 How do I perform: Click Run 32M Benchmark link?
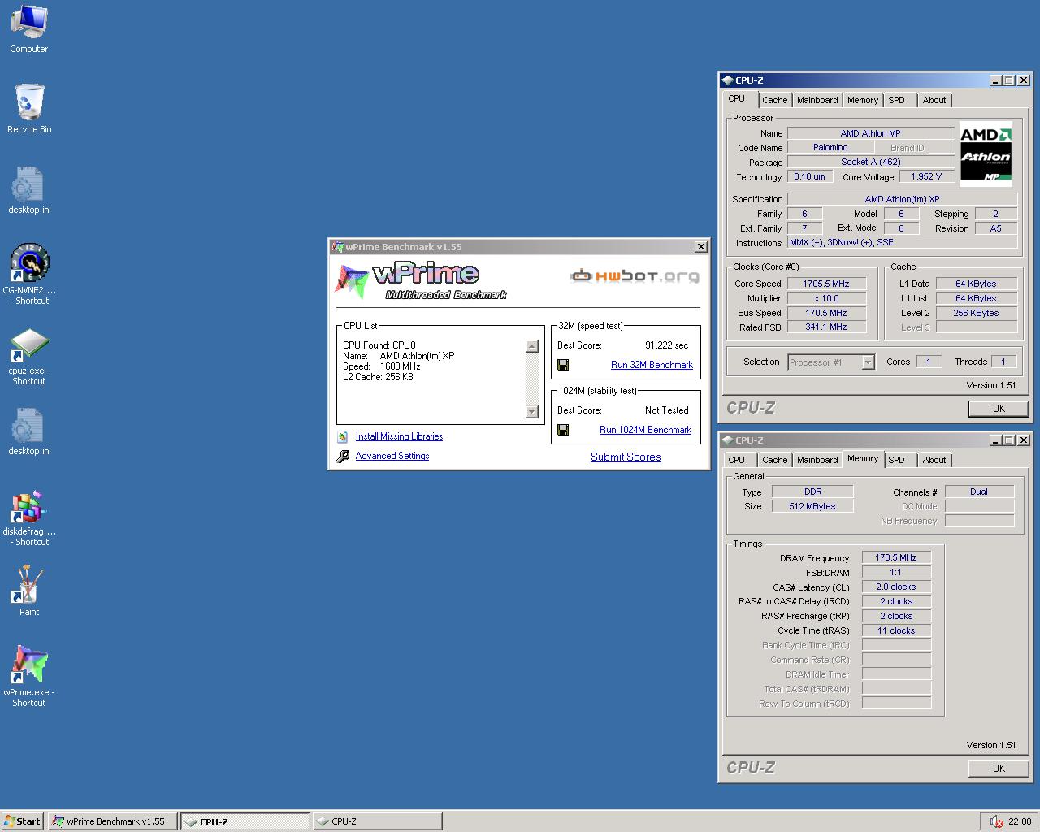pyautogui.click(x=652, y=365)
